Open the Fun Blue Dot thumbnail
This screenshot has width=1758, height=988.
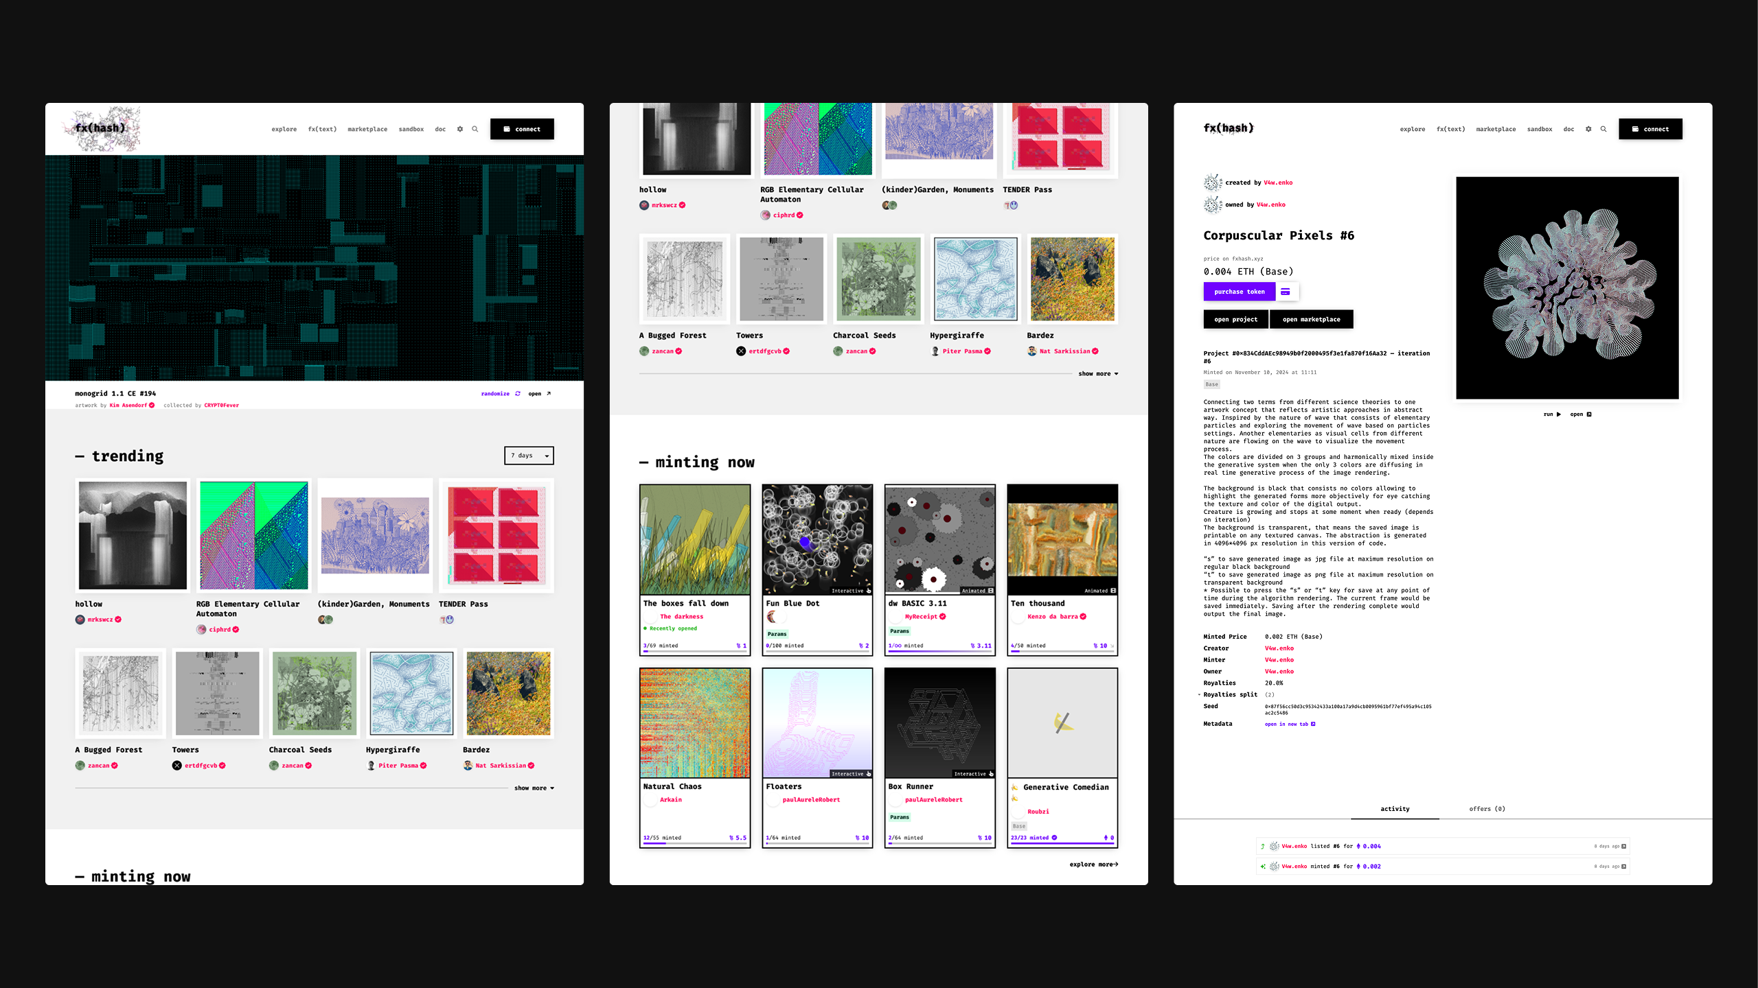pos(817,539)
